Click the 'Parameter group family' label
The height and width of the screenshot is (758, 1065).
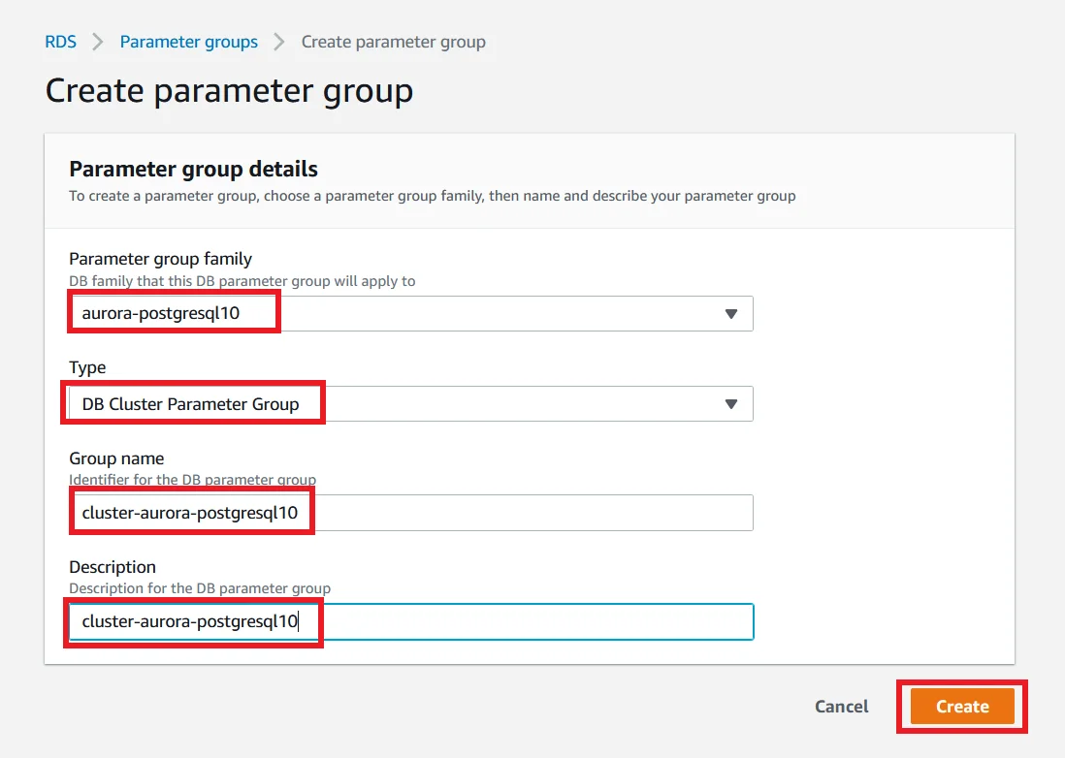pos(160,259)
